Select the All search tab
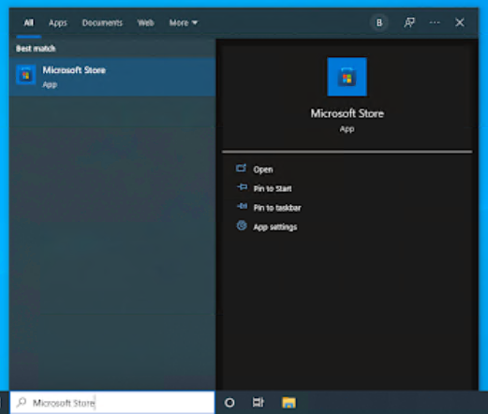488x414 pixels. click(29, 22)
